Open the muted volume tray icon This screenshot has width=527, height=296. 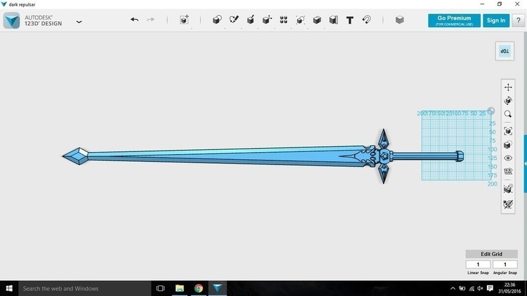(480, 288)
